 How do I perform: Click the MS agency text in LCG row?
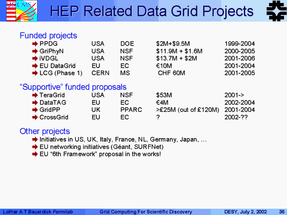[x=125, y=73]
